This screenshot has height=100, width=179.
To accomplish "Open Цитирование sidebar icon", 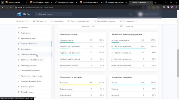I will [x=19, y=49].
